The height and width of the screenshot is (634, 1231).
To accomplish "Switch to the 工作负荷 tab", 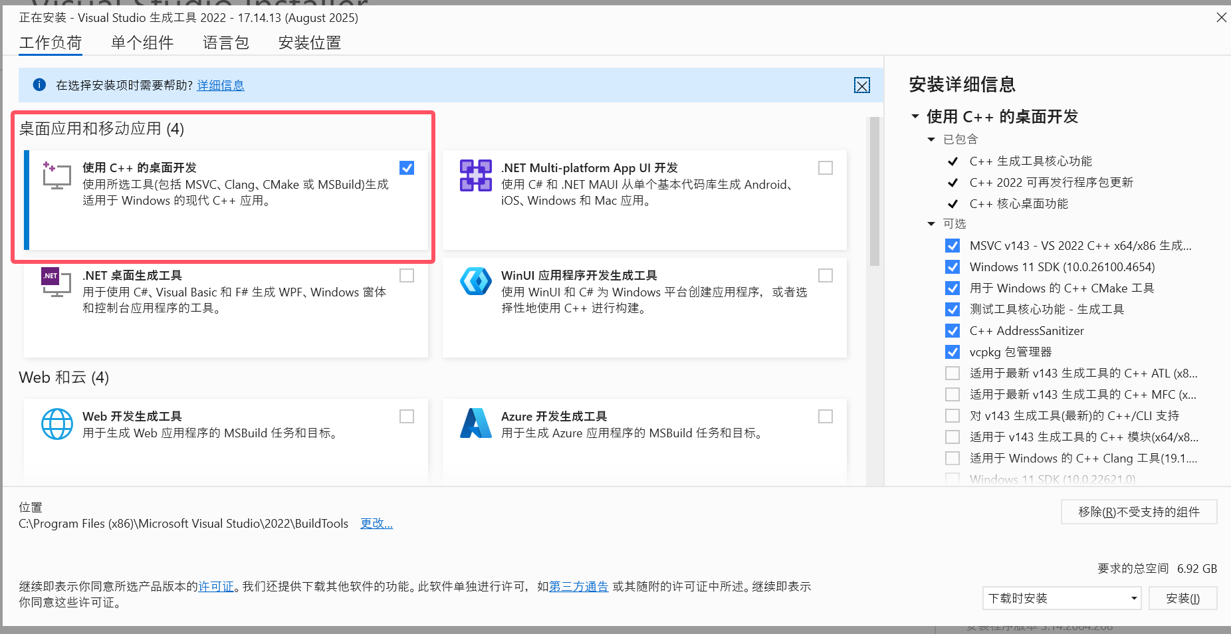I will pos(51,43).
